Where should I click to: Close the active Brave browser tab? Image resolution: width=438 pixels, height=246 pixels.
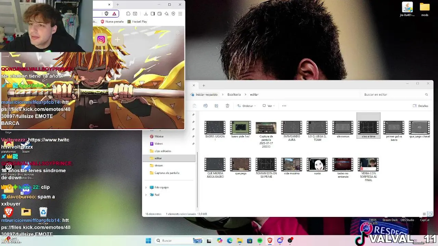click(109, 4)
